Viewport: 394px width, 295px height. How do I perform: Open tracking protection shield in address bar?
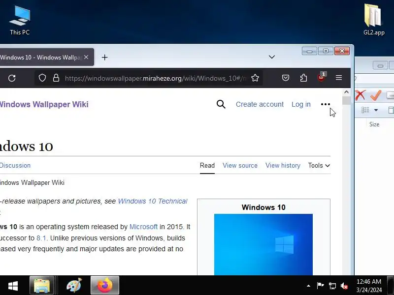pyautogui.click(x=42, y=78)
